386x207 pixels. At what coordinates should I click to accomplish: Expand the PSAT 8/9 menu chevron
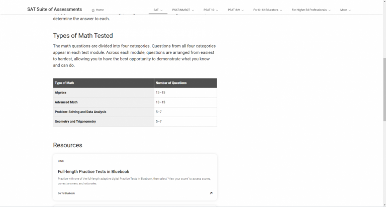tap(242, 11)
